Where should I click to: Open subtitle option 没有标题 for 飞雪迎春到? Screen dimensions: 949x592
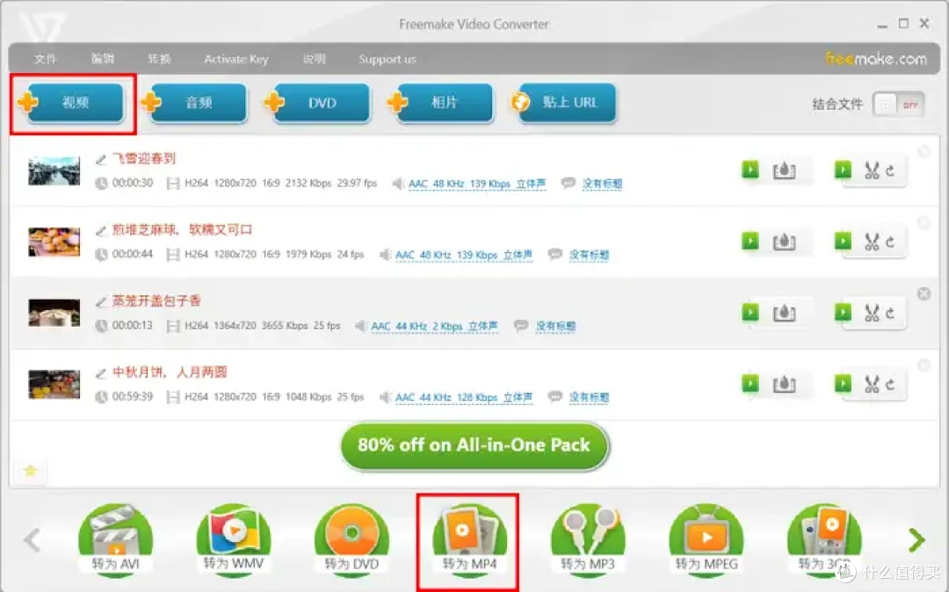pyautogui.click(x=602, y=184)
